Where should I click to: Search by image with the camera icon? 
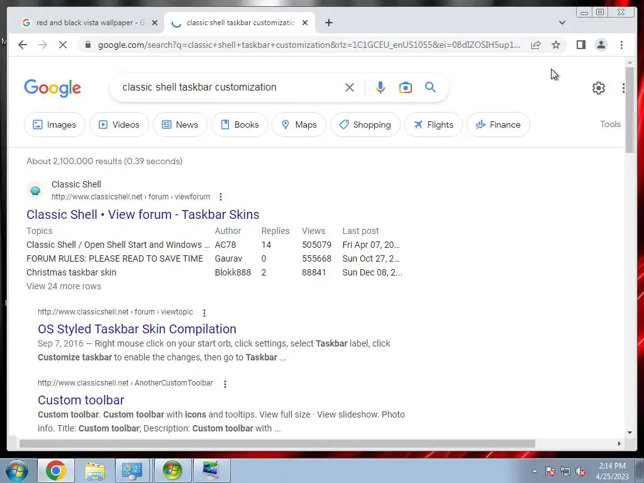[x=406, y=87]
